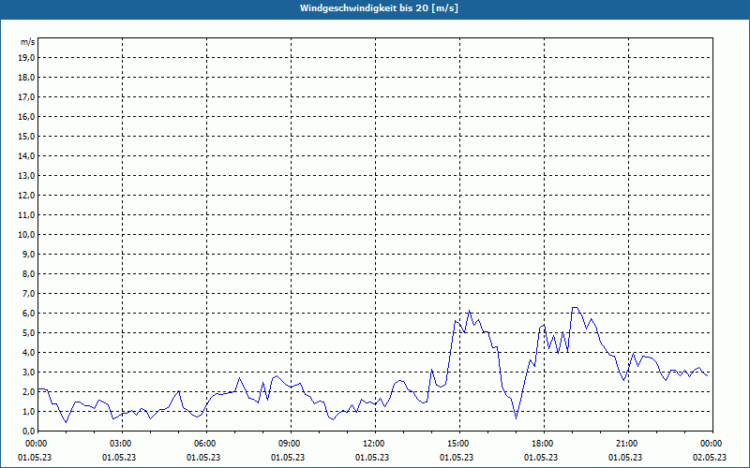The height and width of the screenshot is (468, 750).
Task: Pick the 14,0 y-axis label
Action: pyautogui.click(x=26, y=155)
